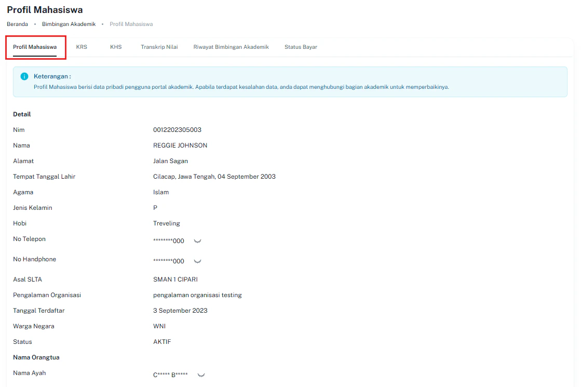Click the name REGGIE JOHNSON
Viewport: 581px width, 387px height.
[x=180, y=145]
